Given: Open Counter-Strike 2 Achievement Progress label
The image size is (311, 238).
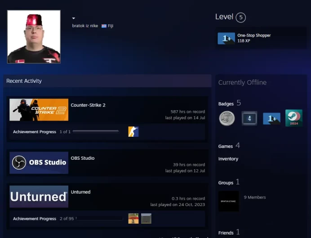Looking at the screenshot, I should click(35, 132).
